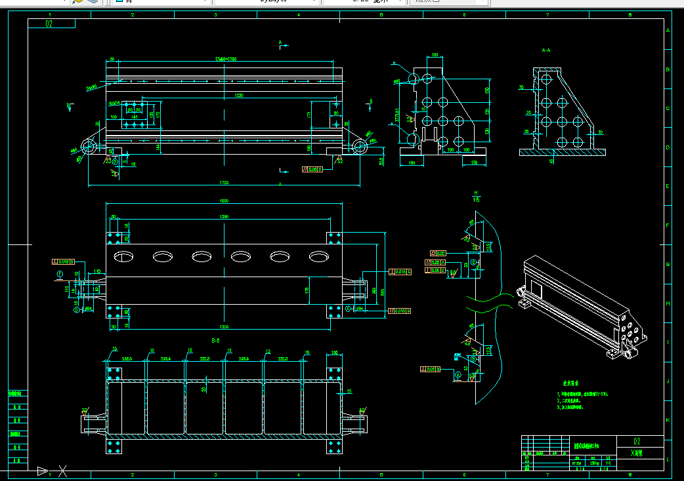
Task: Click the 1500 dimension text
Action: click(224, 201)
